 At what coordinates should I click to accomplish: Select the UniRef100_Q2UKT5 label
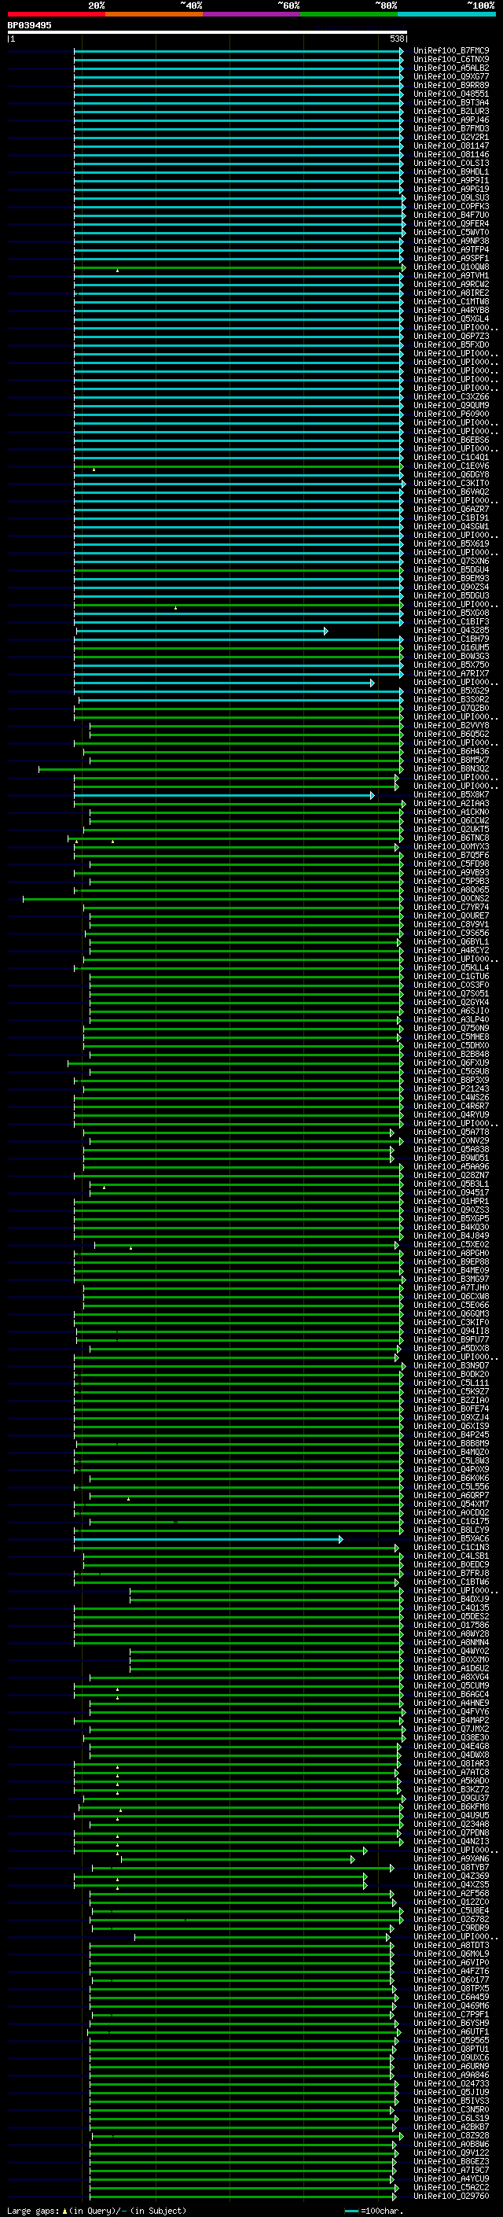(451, 830)
